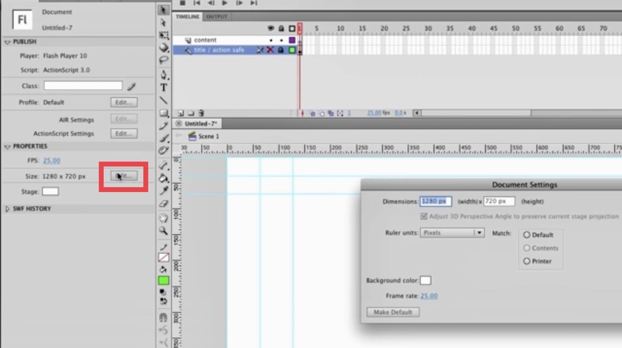Expand the SWF HISTORY section
Image resolution: width=622 pixels, height=348 pixels.
tap(7, 209)
